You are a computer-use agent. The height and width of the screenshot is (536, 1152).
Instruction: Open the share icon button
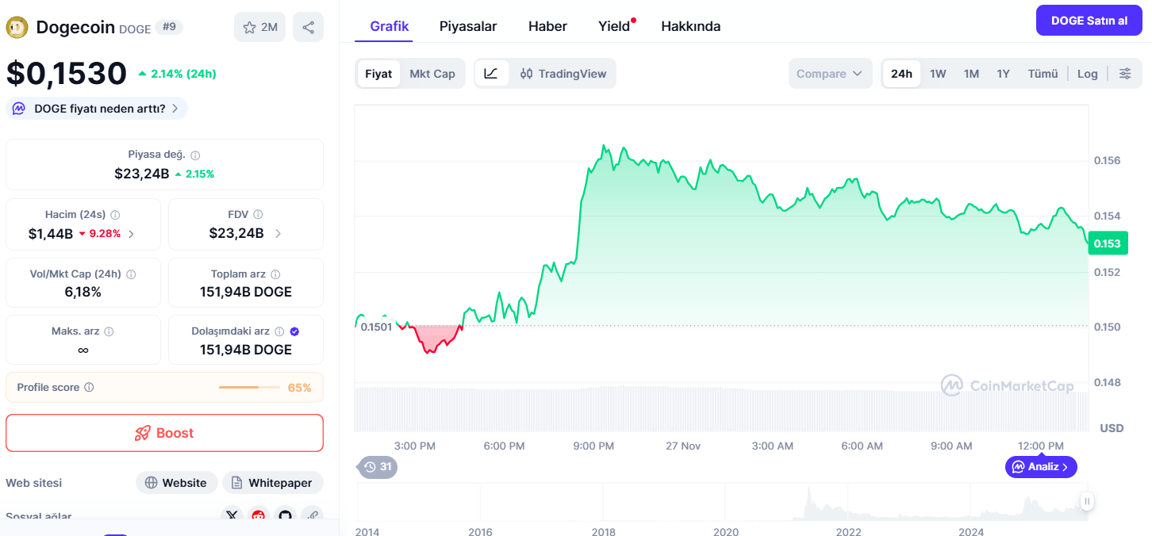tap(308, 27)
